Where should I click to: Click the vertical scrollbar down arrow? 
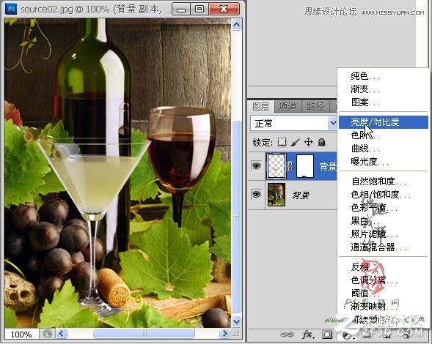tap(236, 321)
